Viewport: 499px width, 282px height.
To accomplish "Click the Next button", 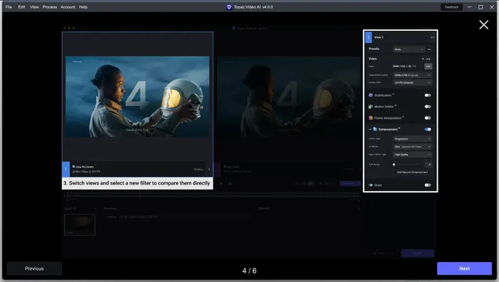I will click(x=464, y=268).
